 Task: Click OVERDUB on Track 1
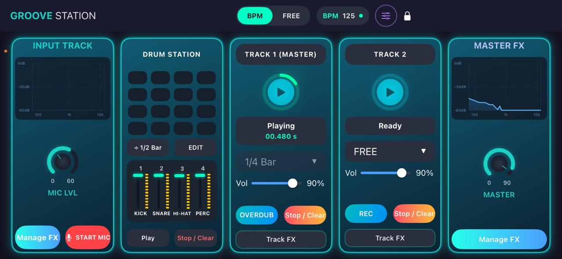coord(257,215)
